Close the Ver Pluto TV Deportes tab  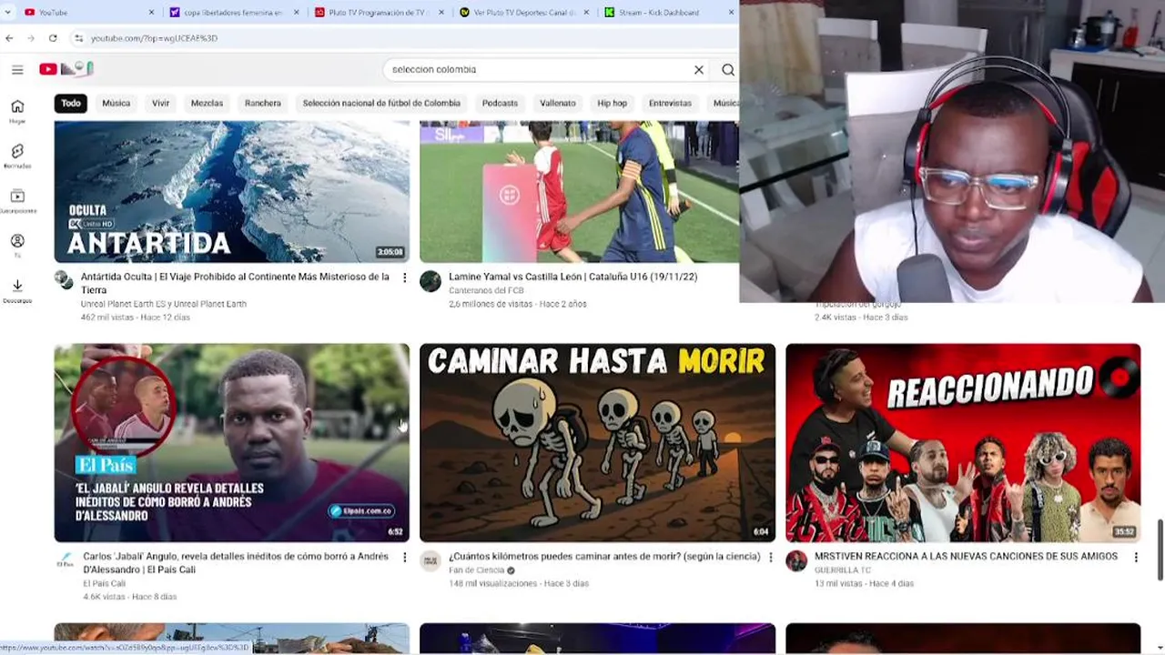[x=586, y=13]
